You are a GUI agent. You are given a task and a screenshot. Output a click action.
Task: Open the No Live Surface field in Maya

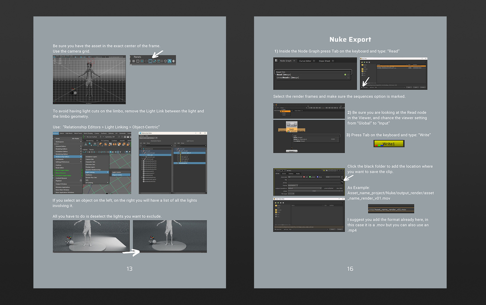(92, 137)
